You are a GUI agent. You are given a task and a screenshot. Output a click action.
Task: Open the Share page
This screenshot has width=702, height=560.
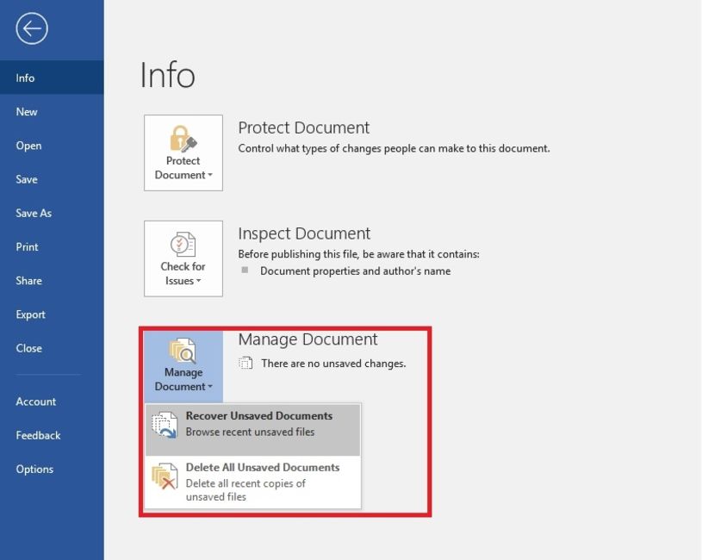coord(52,281)
